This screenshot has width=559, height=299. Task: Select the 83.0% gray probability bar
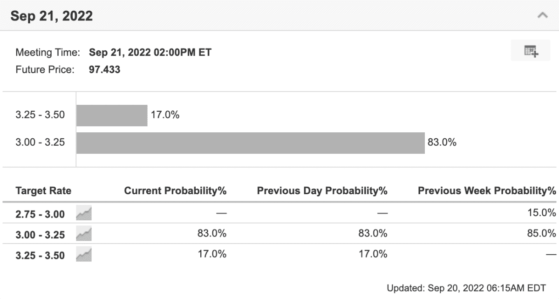coord(251,143)
